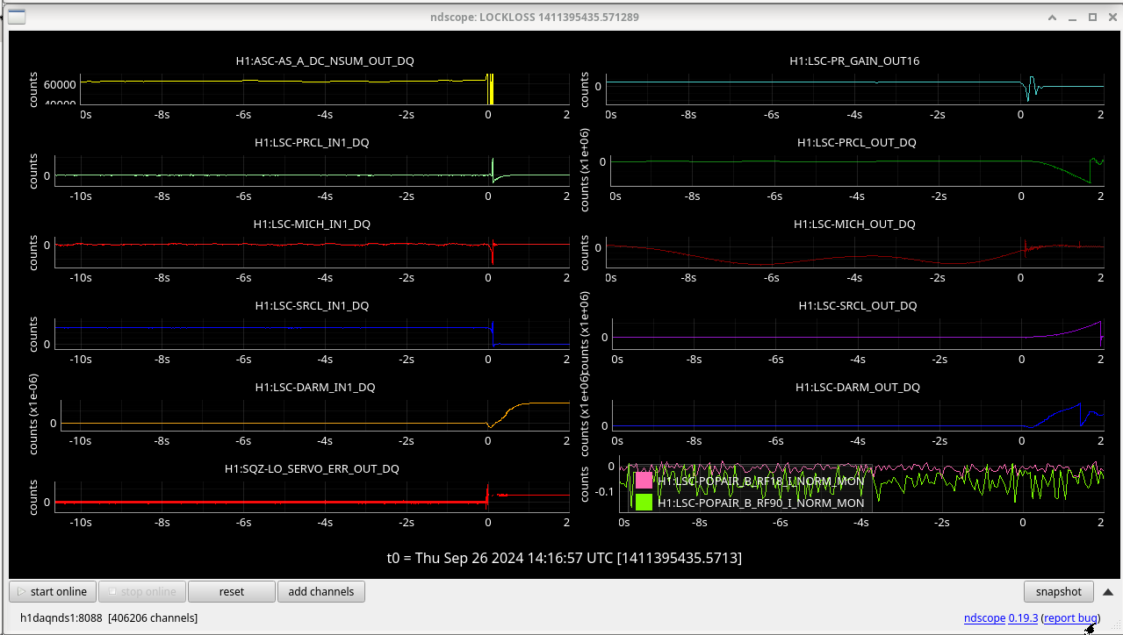Shade the ndscope window with title bar arrow

tap(1054, 17)
